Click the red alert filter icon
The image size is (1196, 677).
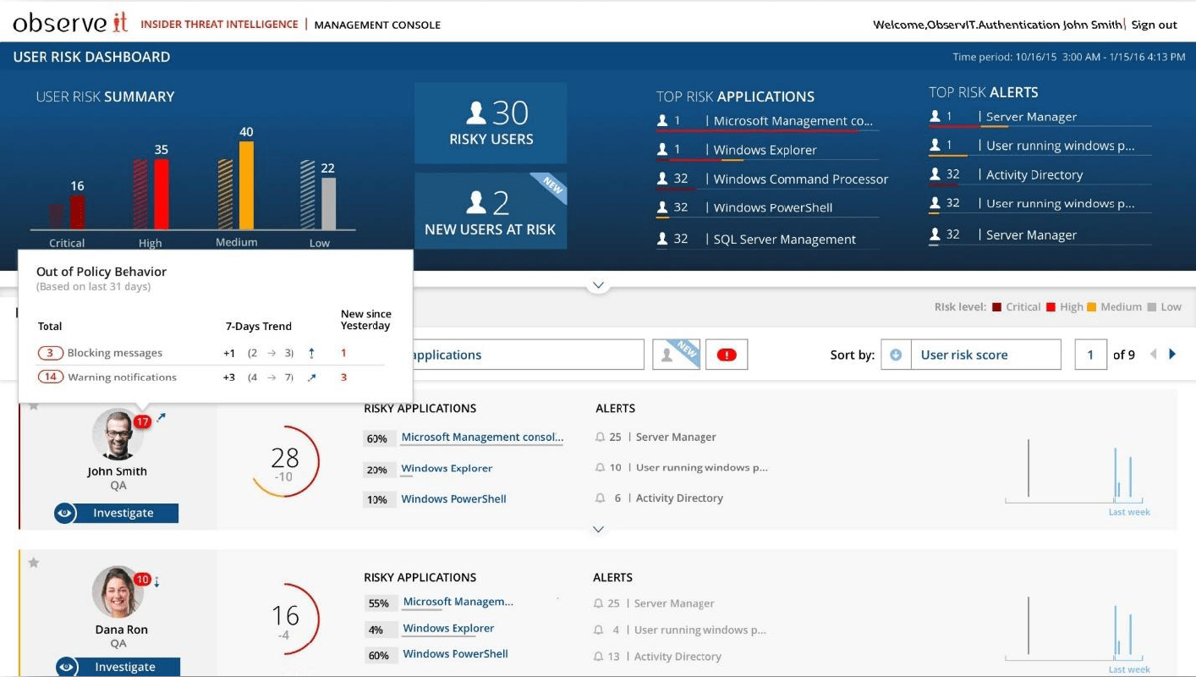pyautogui.click(x=726, y=355)
